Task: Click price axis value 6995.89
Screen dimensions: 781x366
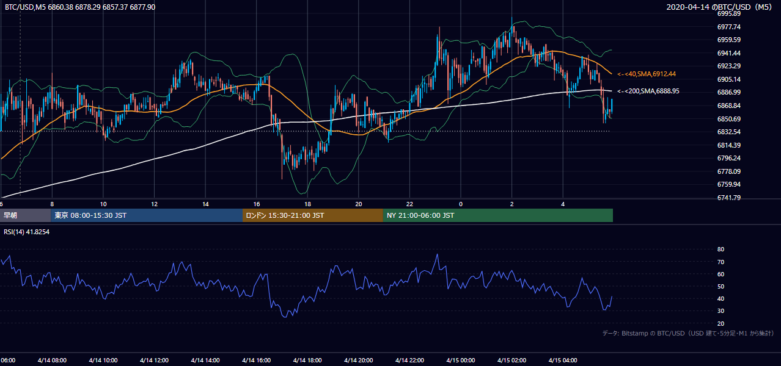Action: point(728,13)
